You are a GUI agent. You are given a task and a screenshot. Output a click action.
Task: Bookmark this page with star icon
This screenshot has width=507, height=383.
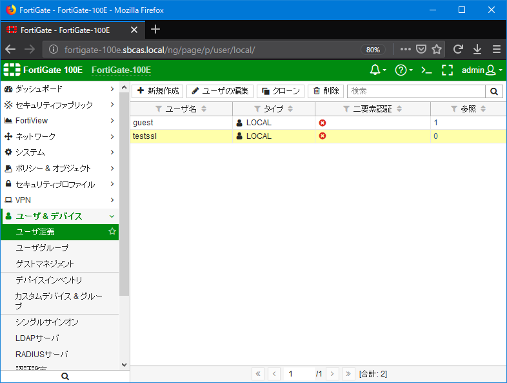tap(437, 49)
